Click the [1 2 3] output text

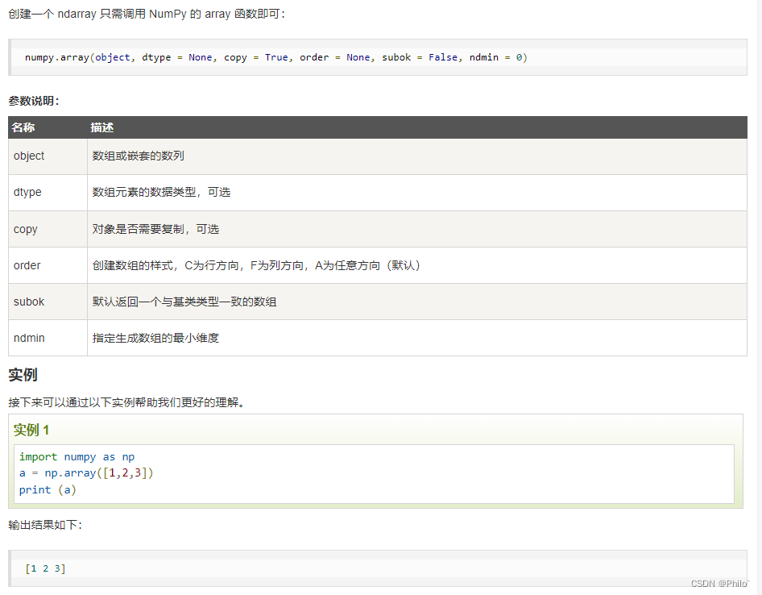(x=45, y=568)
